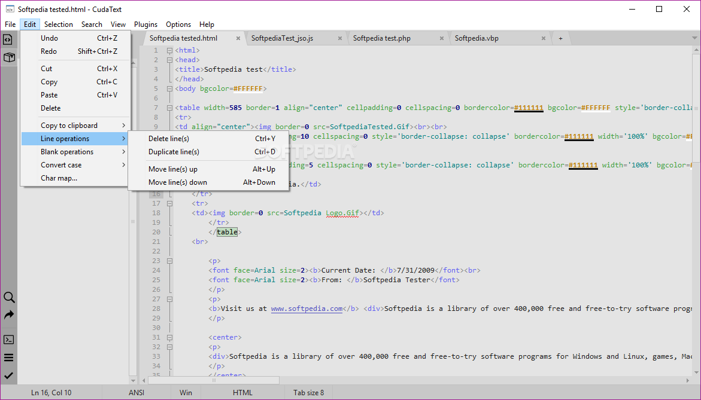Click the side panel scroll down arrow
Screen dimensions: 701x400
(133, 381)
